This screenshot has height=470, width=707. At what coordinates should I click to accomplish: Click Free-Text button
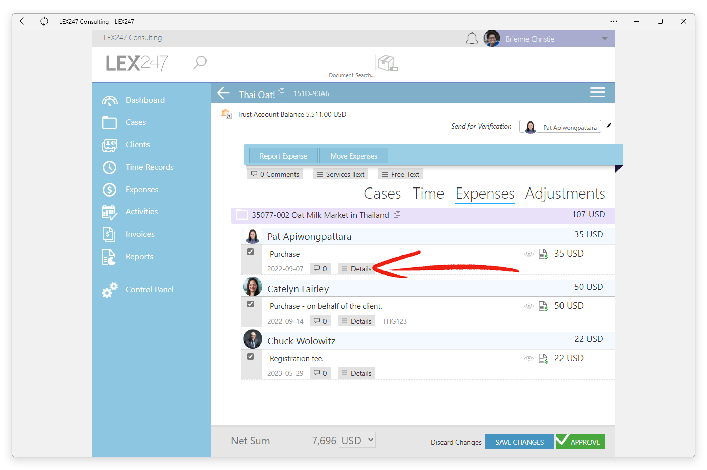(x=401, y=174)
